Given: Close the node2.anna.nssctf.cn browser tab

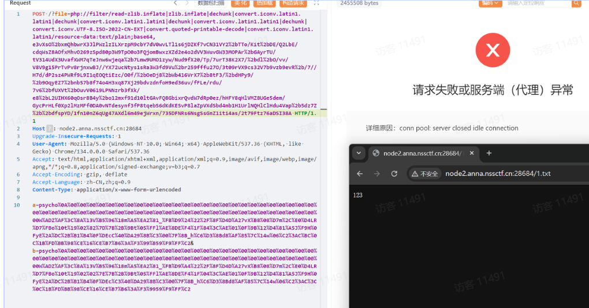Looking at the screenshot, I should coord(472,153).
